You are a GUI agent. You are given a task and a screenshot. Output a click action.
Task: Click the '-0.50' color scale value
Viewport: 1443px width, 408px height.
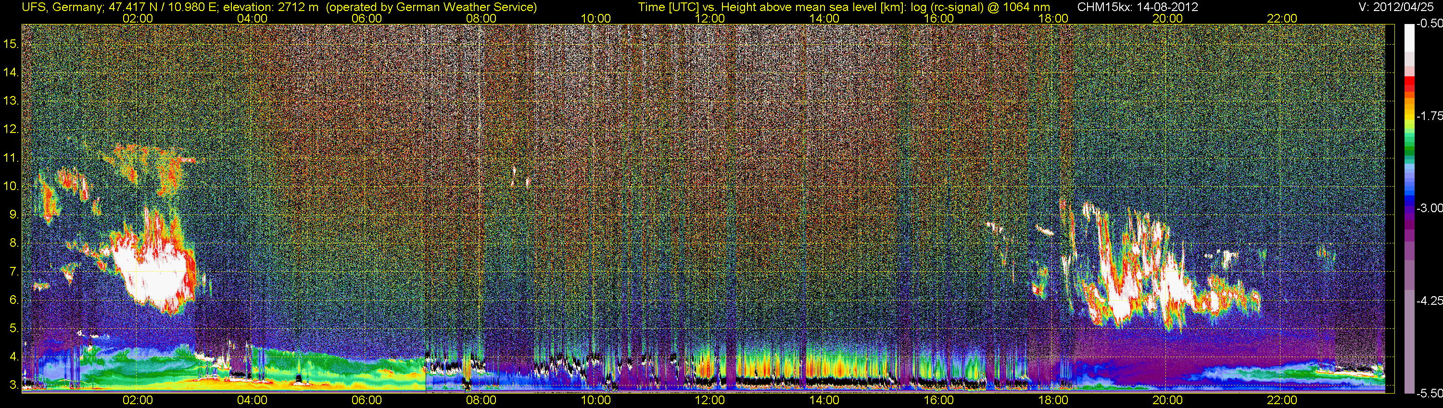pyautogui.click(x=1429, y=24)
